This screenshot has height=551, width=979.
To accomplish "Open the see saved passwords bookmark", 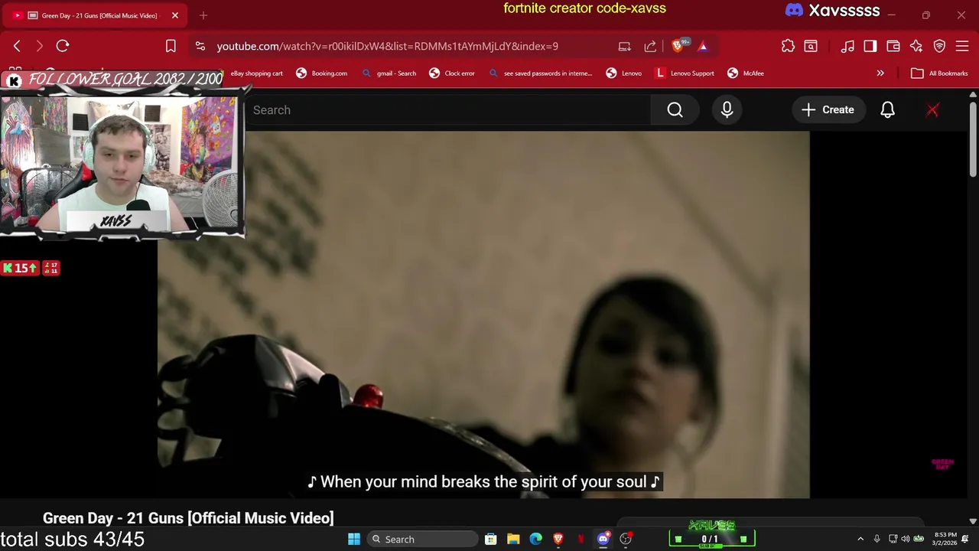I will [x=541, y=73].
